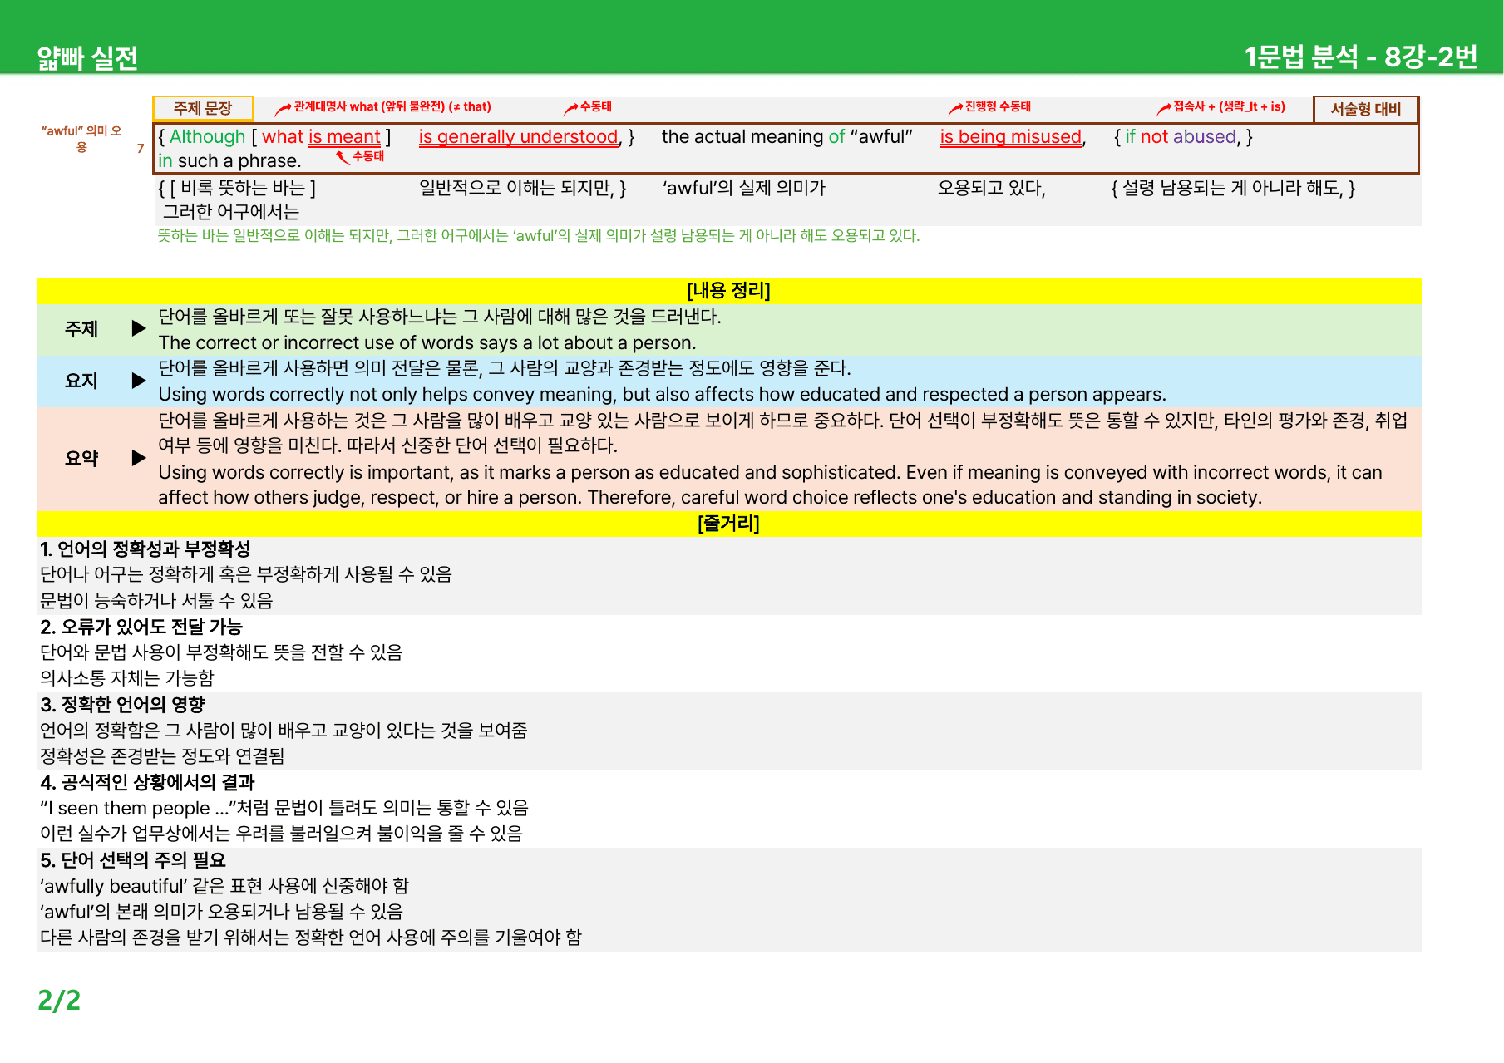This screenshot has width=1504, height=1063.
Task: Click the '요지' row label
Action: pos(81,381)
